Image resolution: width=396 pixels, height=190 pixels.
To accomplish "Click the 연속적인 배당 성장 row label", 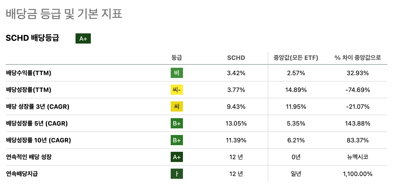I will coord(29,157).
